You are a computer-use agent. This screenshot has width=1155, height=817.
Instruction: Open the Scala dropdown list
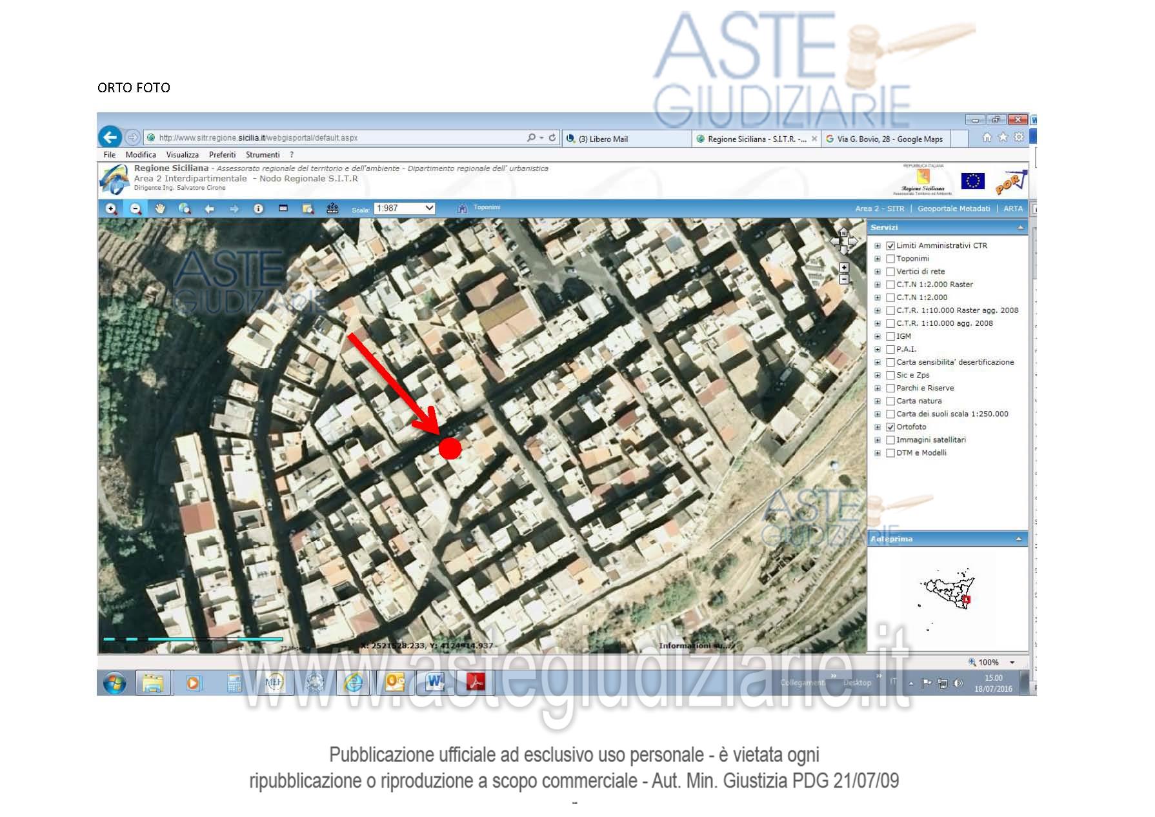[x=429, y=208]
